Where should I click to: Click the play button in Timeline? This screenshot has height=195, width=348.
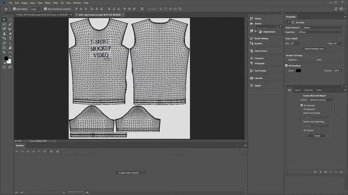(x=28, y=152)
